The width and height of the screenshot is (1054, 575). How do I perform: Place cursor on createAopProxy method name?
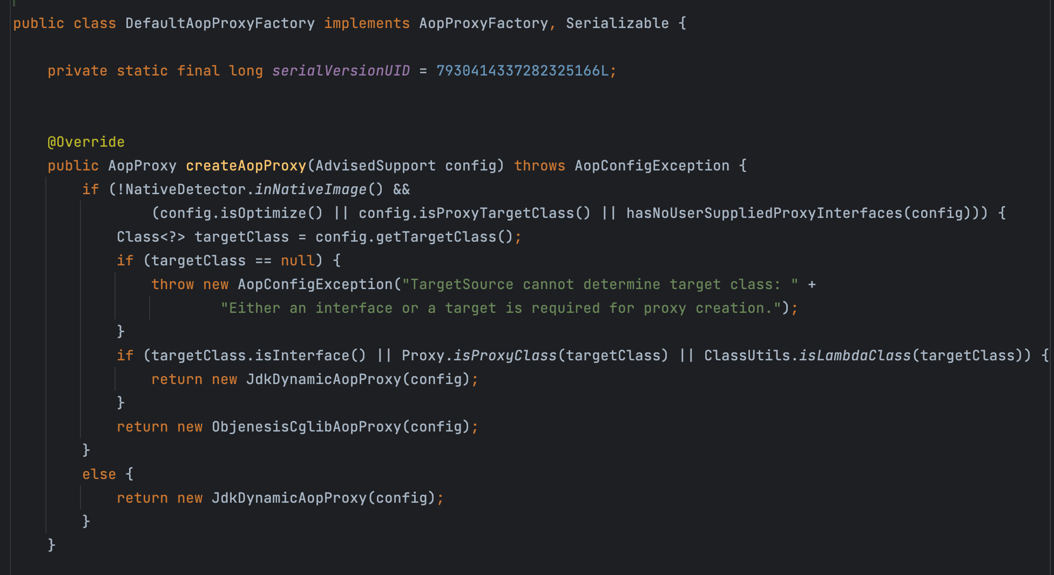click(246, 166)
